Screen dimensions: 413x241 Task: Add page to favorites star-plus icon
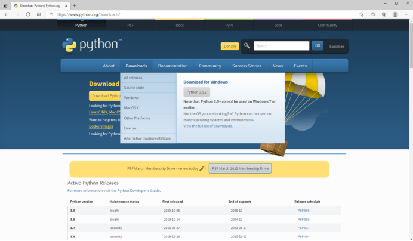click(x=362, y=14)
